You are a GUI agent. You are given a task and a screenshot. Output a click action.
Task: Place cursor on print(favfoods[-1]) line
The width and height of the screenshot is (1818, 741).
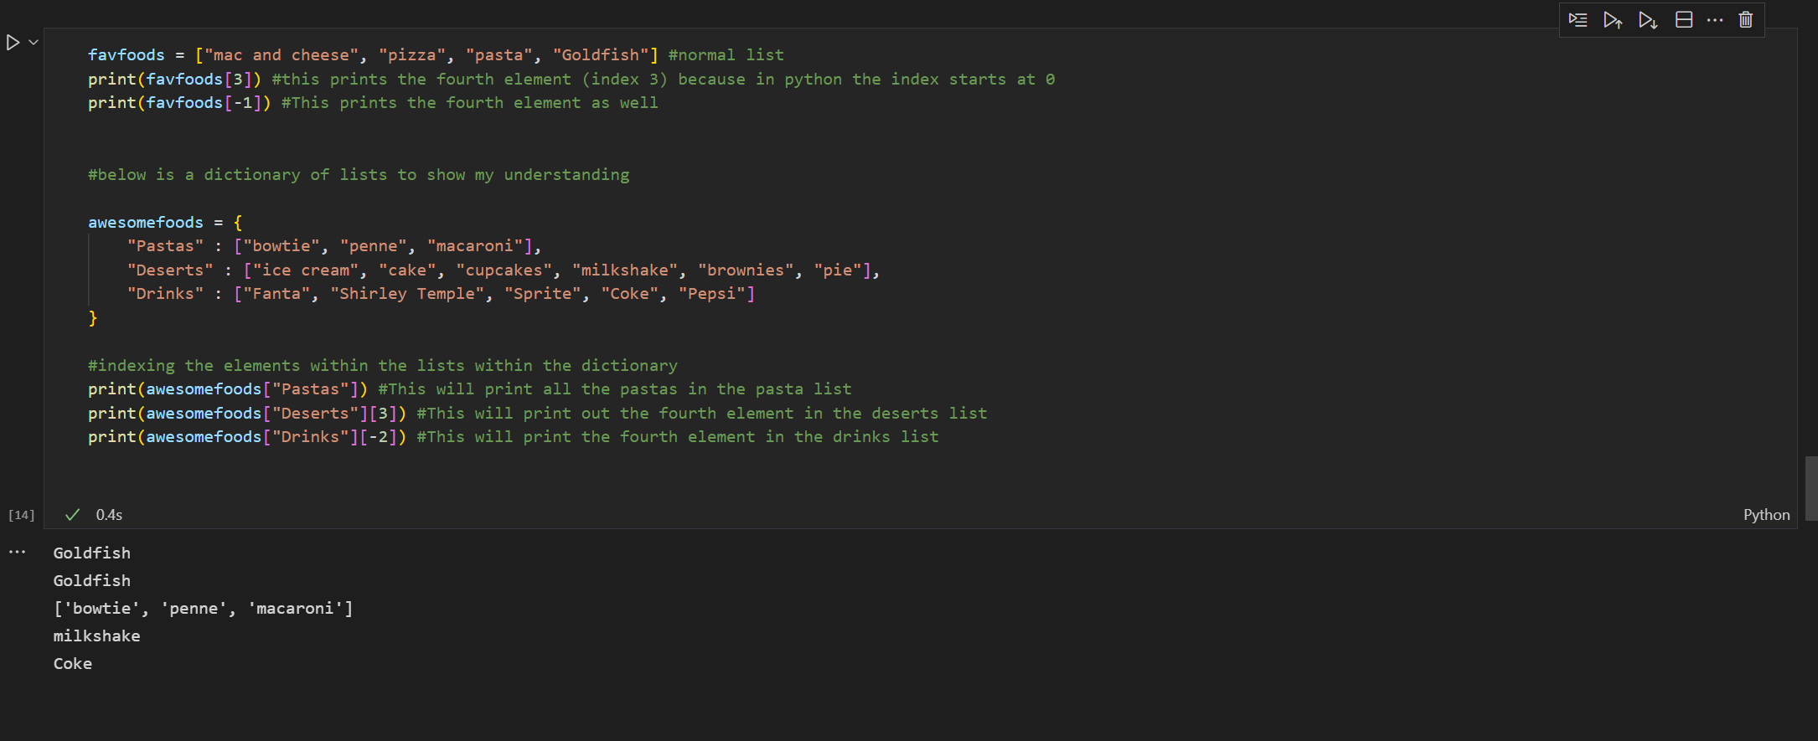coord(179,103)
